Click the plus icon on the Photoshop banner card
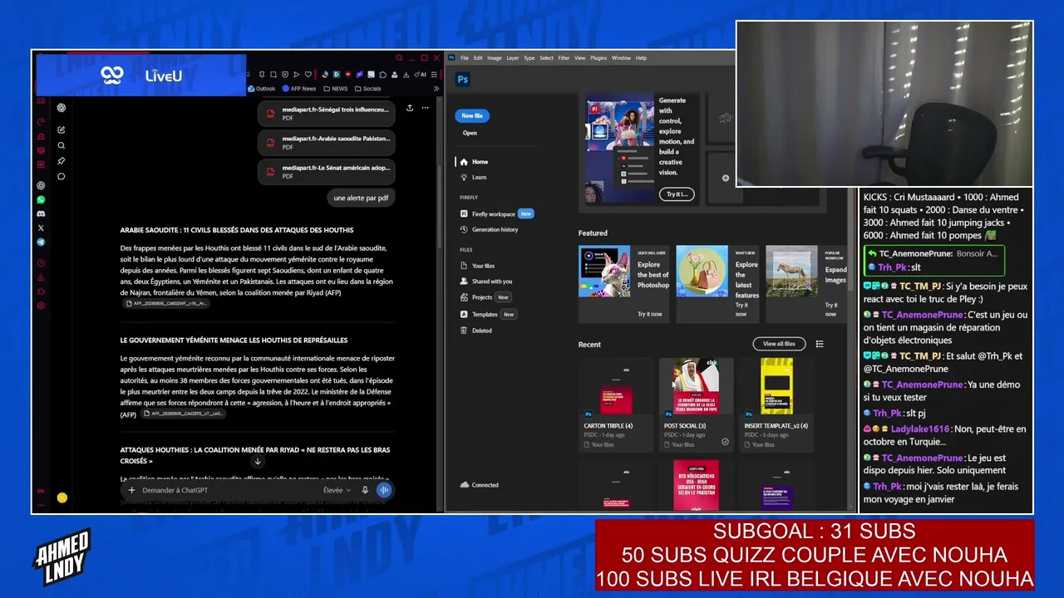1064x598 pixels. (725, 178)
